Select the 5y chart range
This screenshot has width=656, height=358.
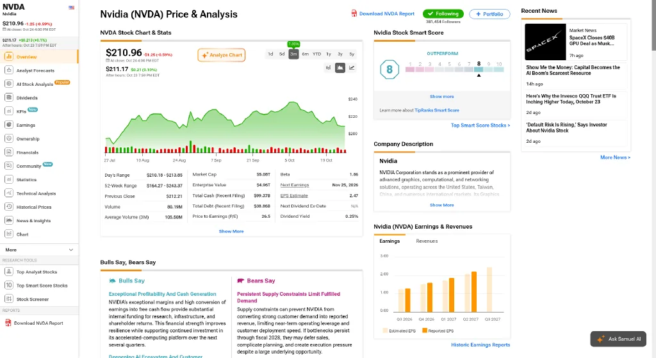352,54
